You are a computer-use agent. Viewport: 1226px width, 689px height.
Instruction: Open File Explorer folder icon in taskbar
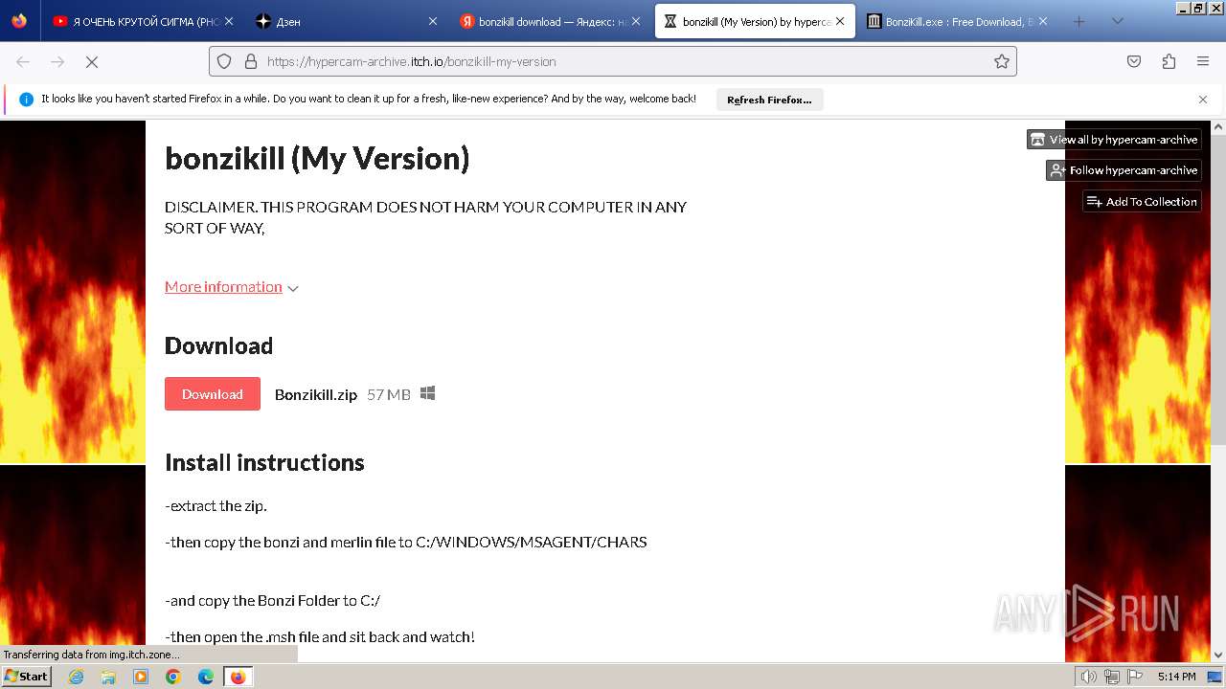coord(108,677)
